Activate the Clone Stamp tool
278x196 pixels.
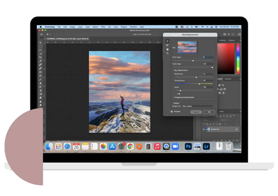coord(40,83)
